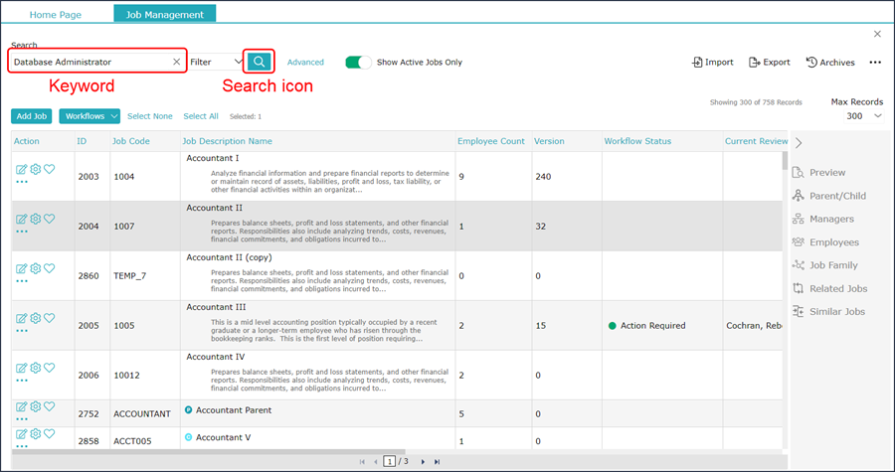Expand the Workflows dropdown button
The image size is (895, 473).
[89, 116]
